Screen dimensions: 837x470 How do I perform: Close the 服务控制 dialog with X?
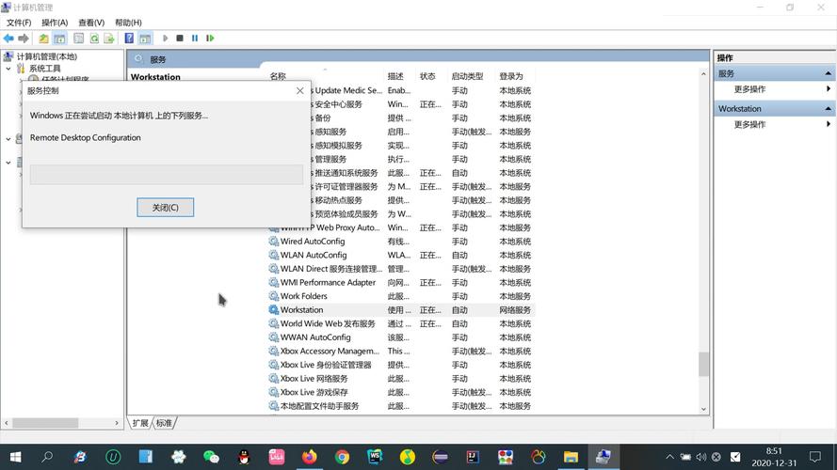[x=300, y=91]
